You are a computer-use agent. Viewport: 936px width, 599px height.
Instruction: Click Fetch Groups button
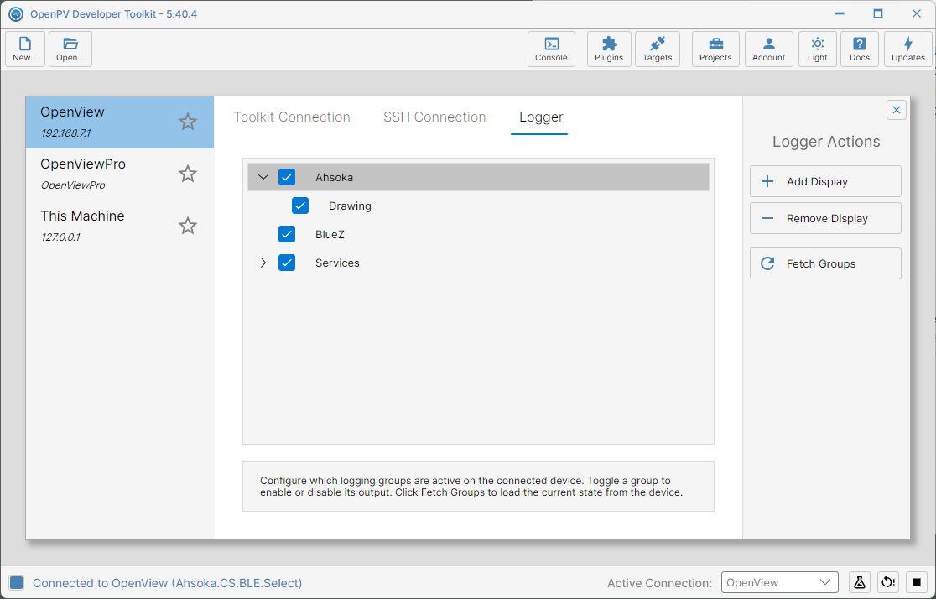[825, 264]
